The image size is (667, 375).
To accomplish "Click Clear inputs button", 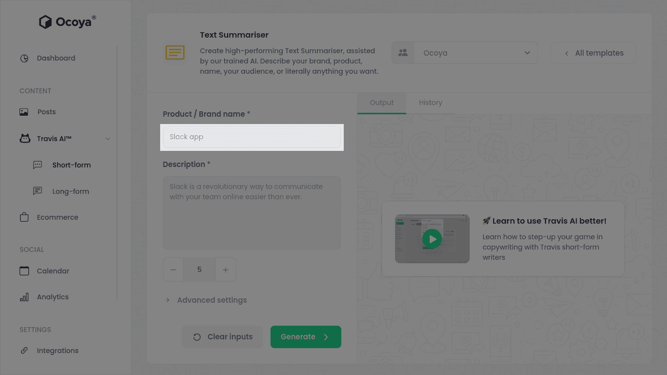I will (222, 337).
